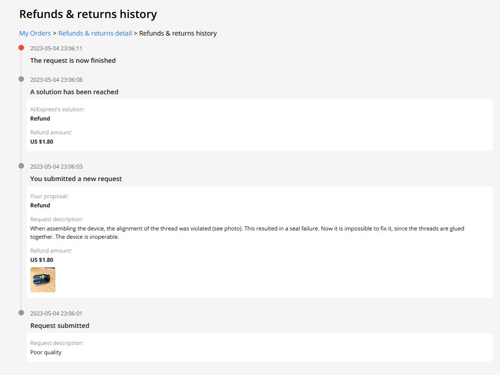
Task: Select the gray timeline dot at 23:06:01
Action: click(x=21, y=313)
